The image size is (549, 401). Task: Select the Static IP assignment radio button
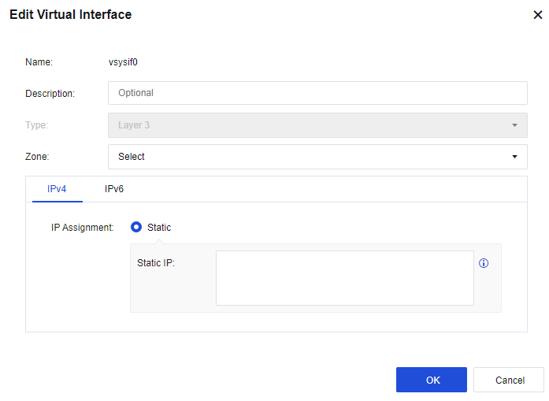[x=136, y=227]
